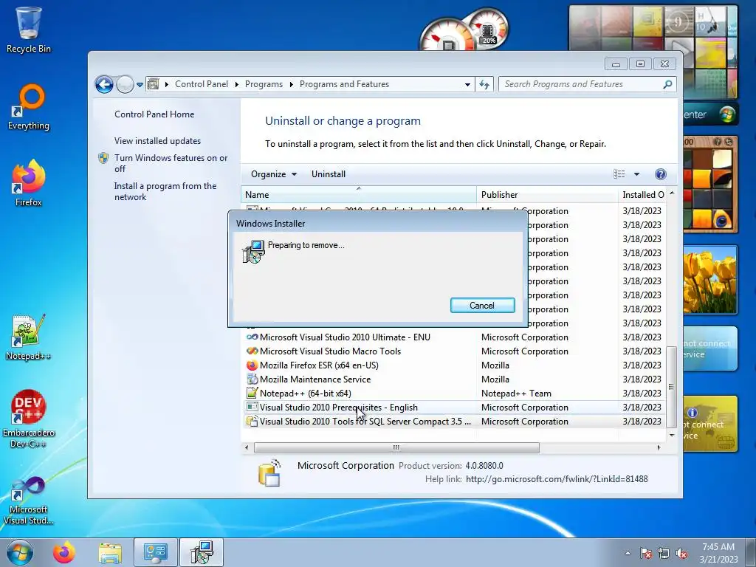756x567 pixels.
Task: Open Windows Explorer from the taskbar
Action: point(111,552)
